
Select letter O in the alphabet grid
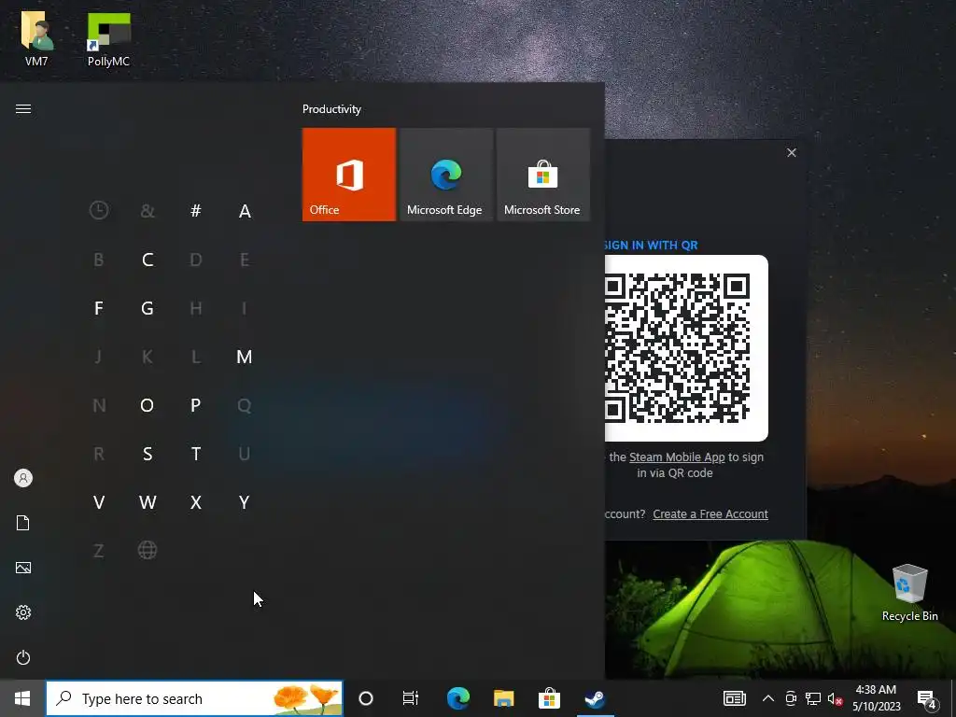(x=147, y=405)
